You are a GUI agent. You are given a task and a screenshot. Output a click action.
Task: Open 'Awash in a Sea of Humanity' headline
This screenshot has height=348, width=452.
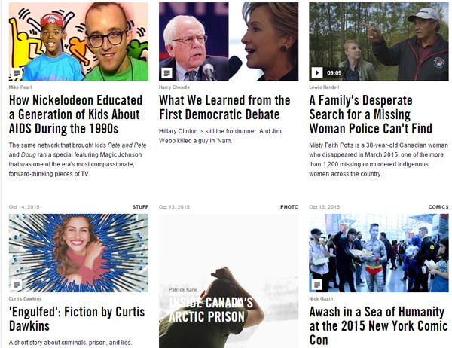378,326
